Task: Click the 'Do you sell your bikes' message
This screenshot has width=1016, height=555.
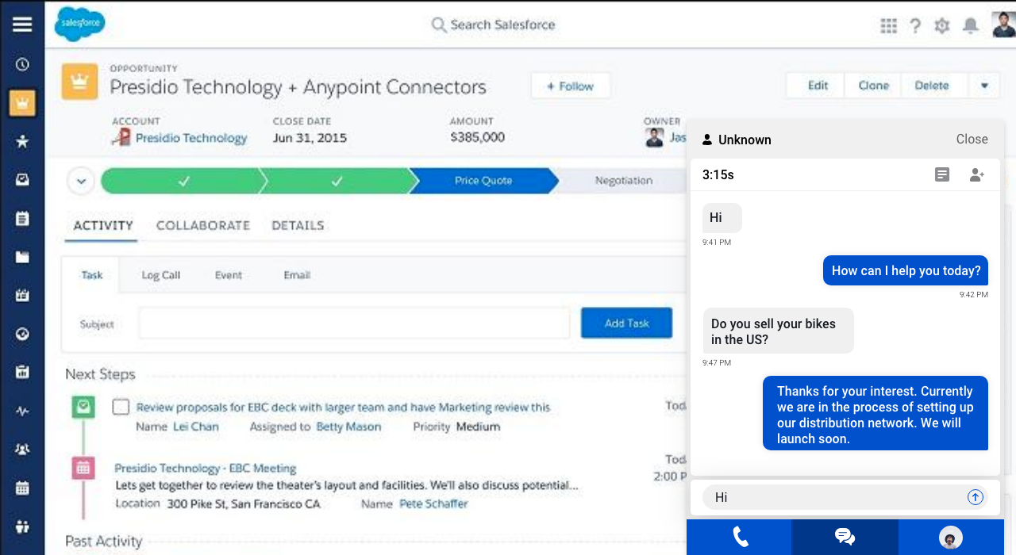Action: (x=778, y=331)
